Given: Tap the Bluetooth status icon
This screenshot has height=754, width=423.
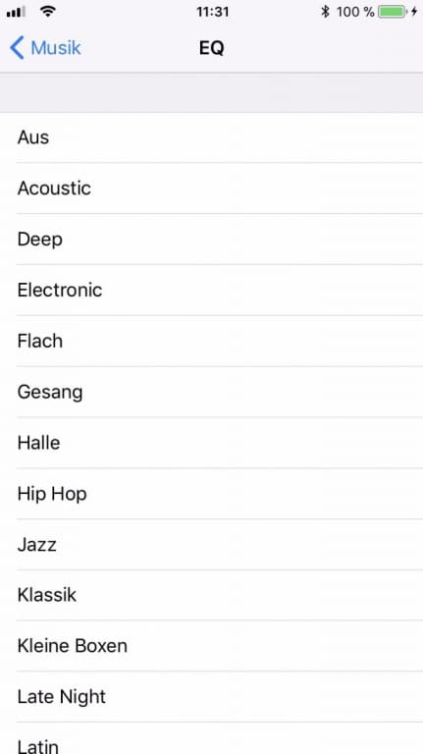Looking at the screenshot, I should (x=325, y=12).
